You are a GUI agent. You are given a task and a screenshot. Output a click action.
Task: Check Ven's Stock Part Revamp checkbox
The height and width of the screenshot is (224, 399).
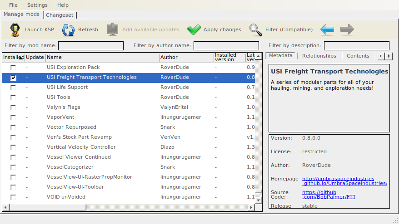coord(13,137)
